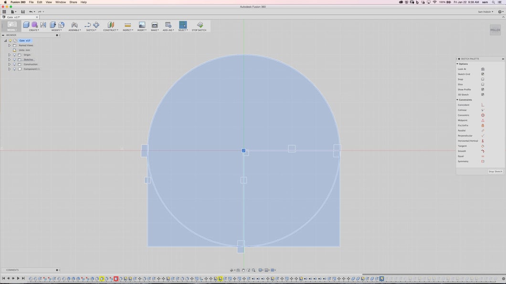506x284 pixels.
Task: Click the Concentric constraint icon
Action: click(483, 115)
